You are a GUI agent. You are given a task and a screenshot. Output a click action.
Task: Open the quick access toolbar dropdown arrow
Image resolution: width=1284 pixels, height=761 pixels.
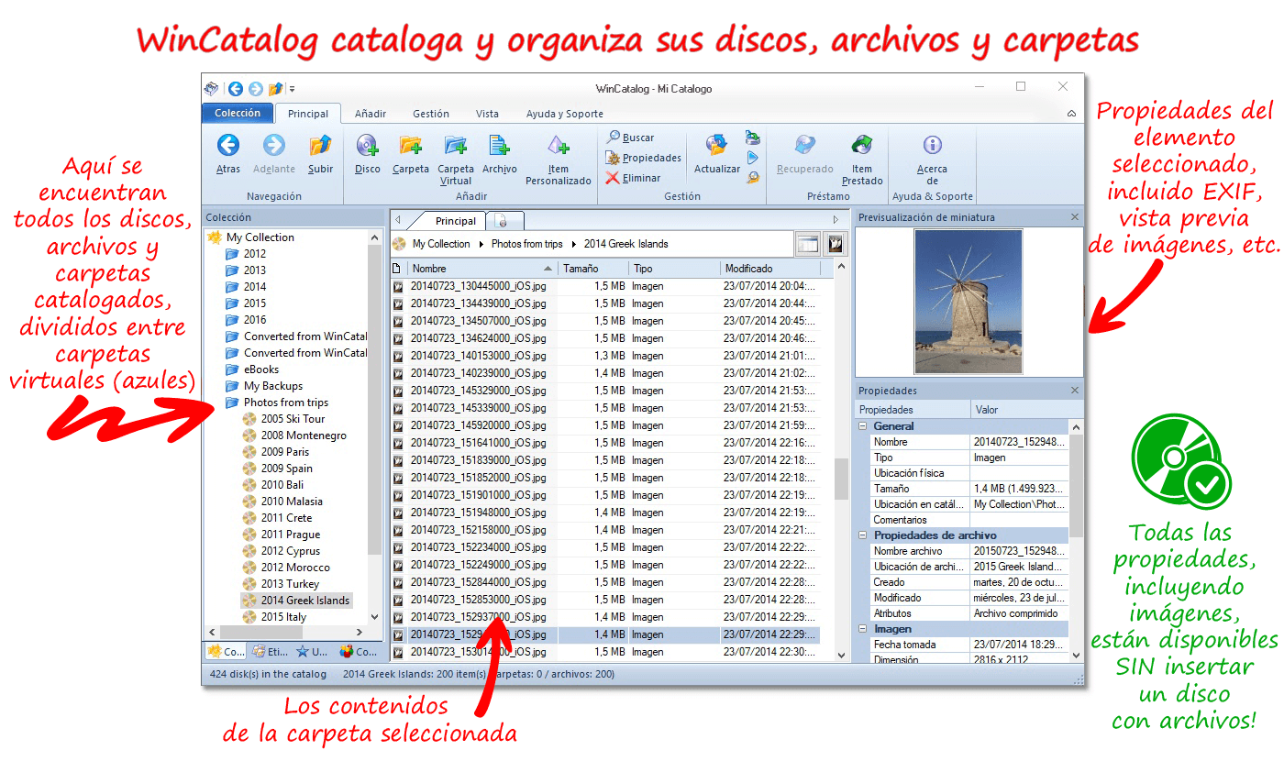click(292, 89)
